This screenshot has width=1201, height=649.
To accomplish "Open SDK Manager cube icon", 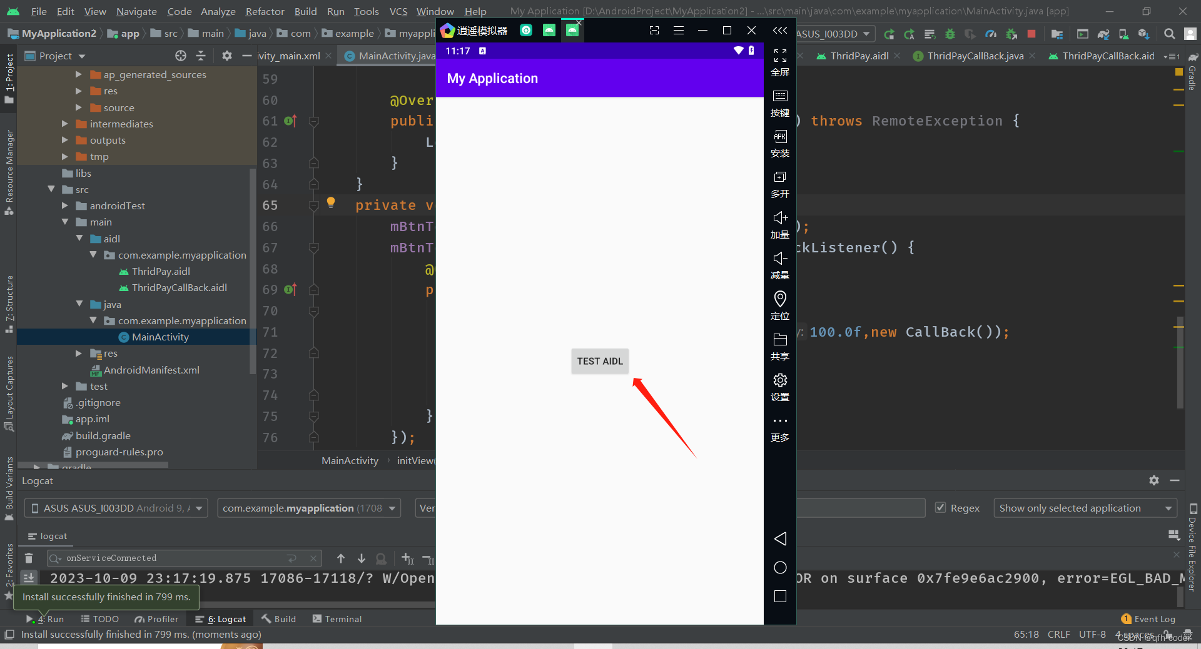I will [1144, 34].
